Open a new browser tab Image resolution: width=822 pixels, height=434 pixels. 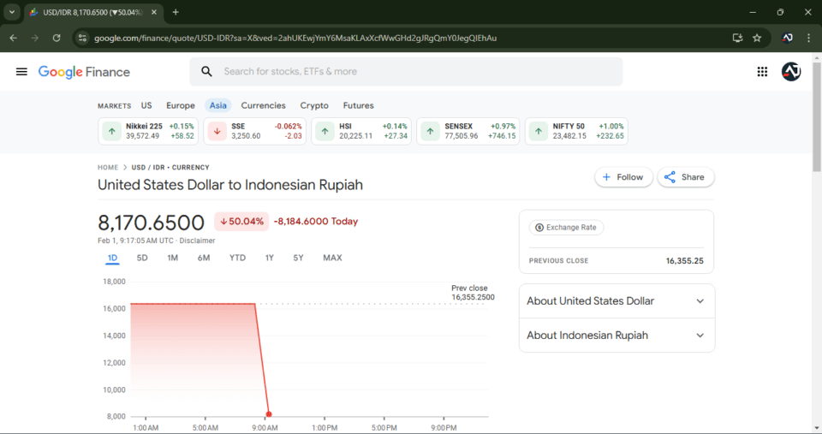click(176, 12)
